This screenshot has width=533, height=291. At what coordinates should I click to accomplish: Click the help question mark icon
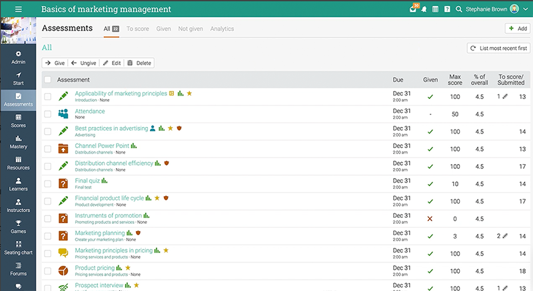click(447, 10)
